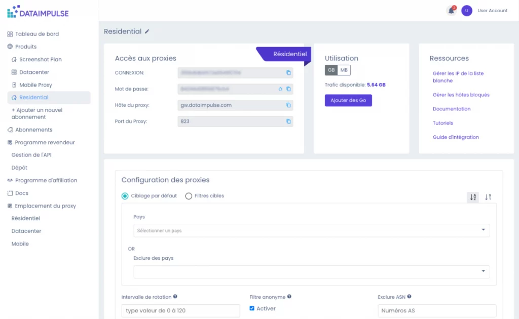
Task: Click the Intervalle de rotation input field
Action: 180,310
